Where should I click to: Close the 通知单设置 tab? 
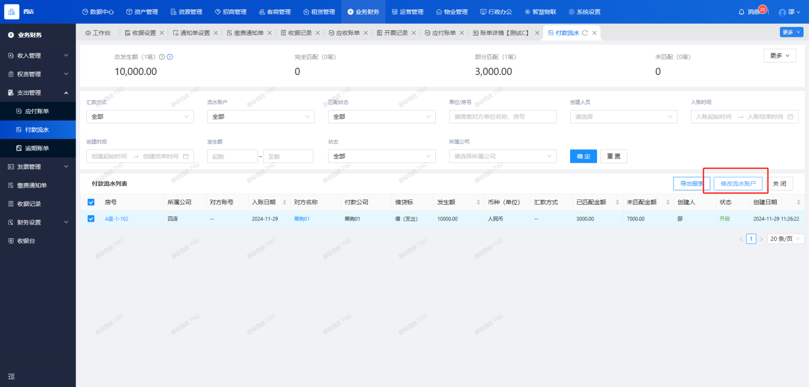[216, 33]
